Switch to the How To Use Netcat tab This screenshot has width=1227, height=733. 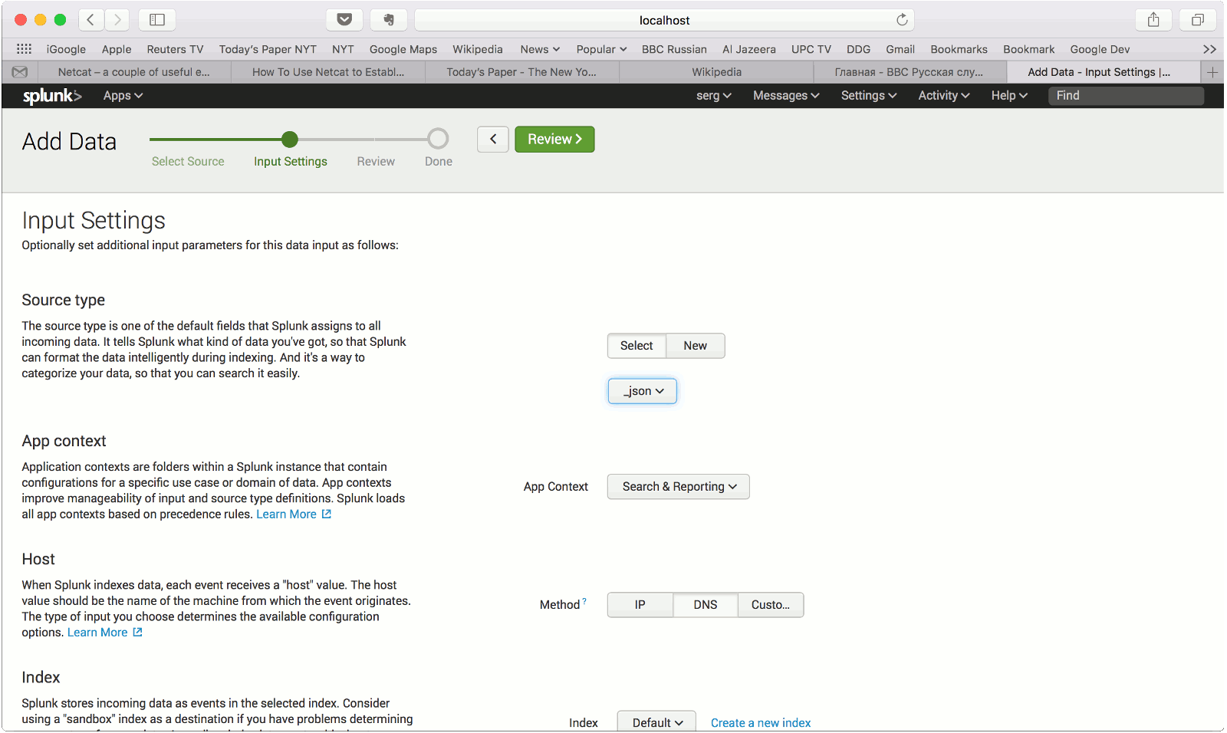pyautogui.click(x=328, y=72)
